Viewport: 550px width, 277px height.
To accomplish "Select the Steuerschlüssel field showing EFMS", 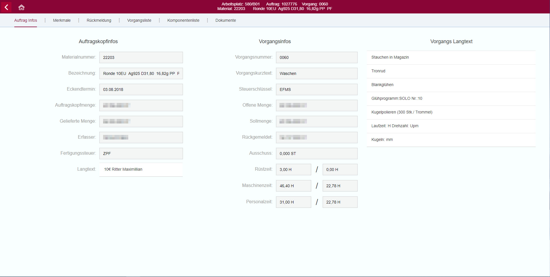I will click(x=316, y=89).
